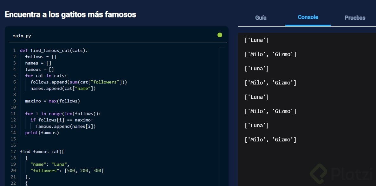Click line number 17 in the gutter
Screen dimensions: 376x186
coord(13,152)
